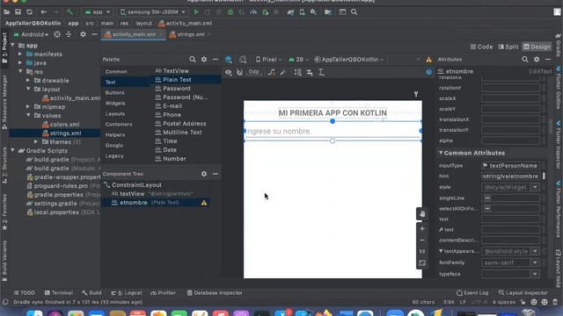Open the Palette settings gear
The width and height of the screenshot is (563, 316).
(204, 59)
